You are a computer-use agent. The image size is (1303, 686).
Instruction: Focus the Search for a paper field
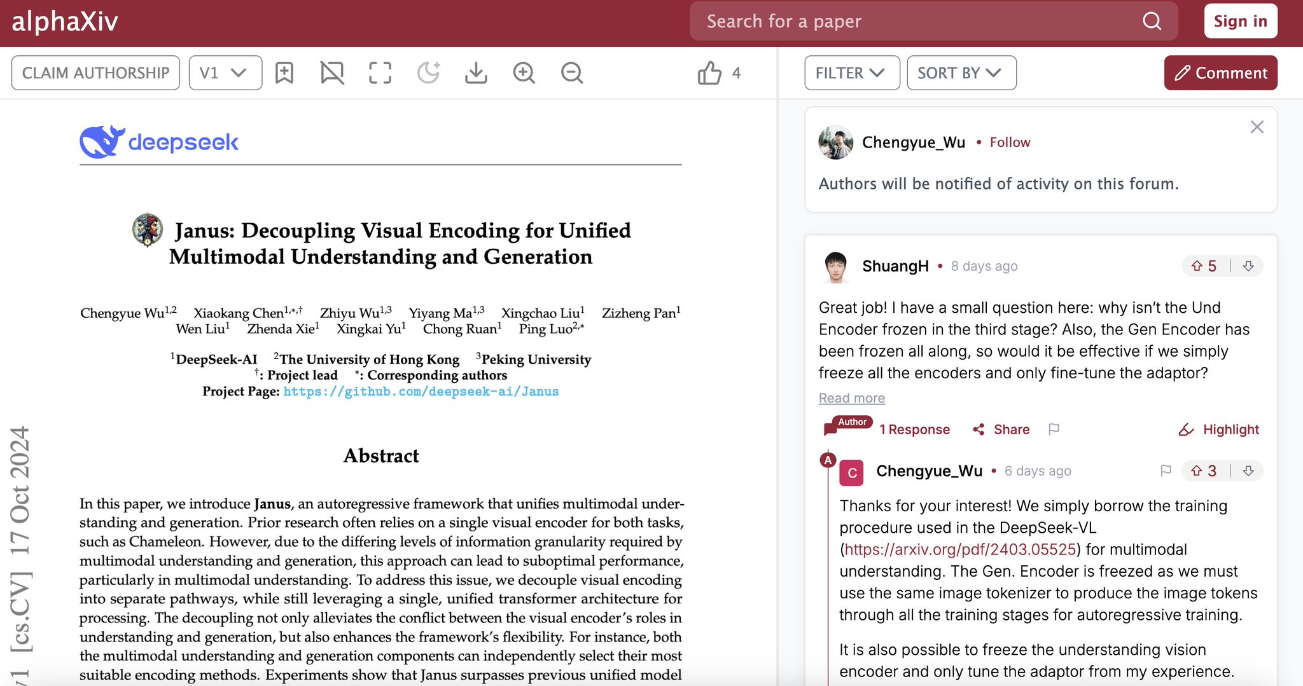933,21
